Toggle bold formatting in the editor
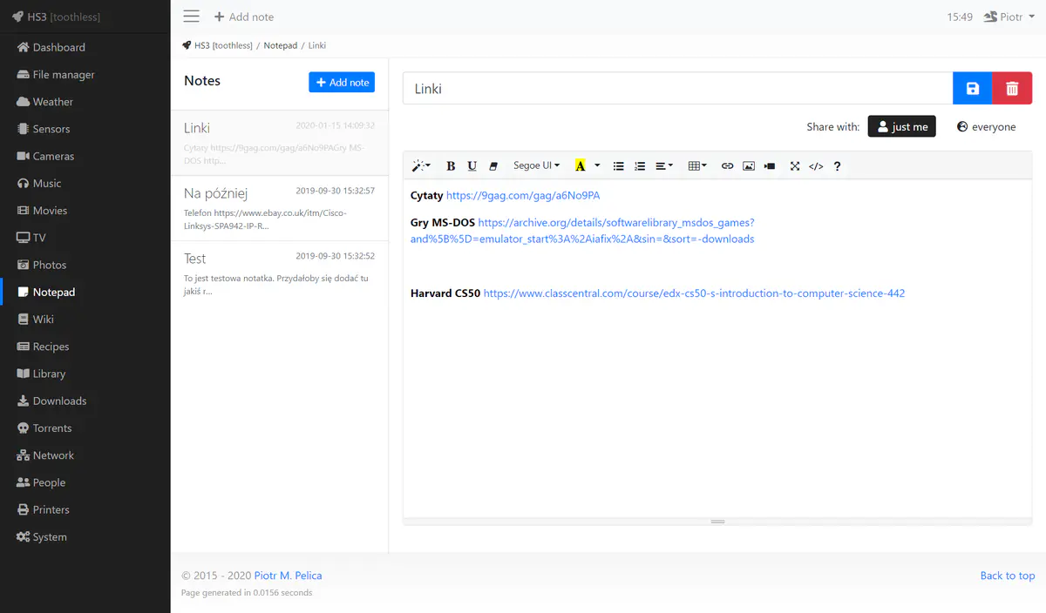 451,165
